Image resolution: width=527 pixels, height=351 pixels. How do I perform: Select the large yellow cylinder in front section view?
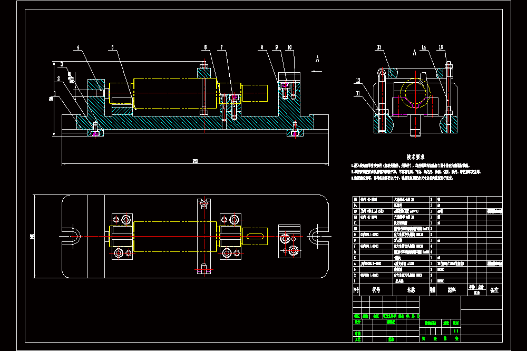pyautogui.click(x=175, y=93)
